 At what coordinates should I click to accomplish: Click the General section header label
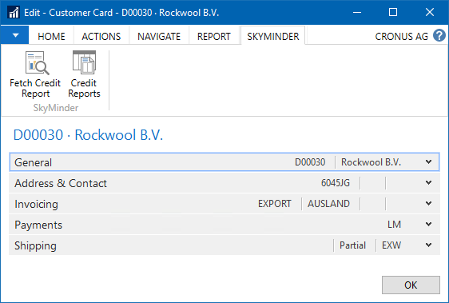click(x=34, y=162)
